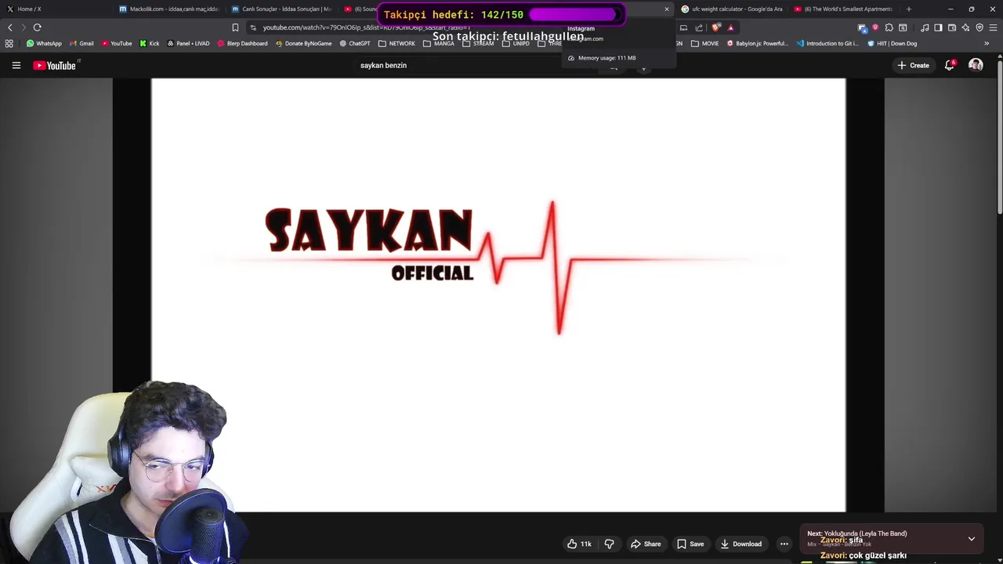Click the Download button

[x=740, y=544]
